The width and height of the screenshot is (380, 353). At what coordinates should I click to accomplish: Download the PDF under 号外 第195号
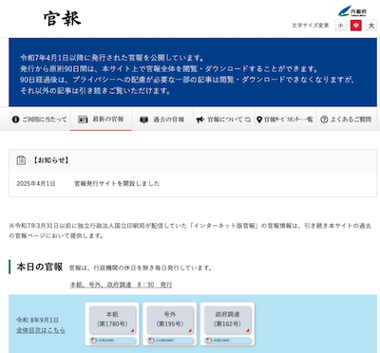[x=170, y=341]
